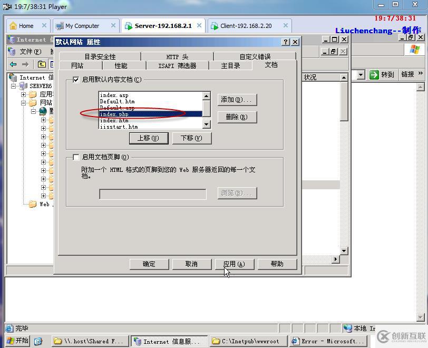Click the 上移(U) button
The image size is (428, 348).
[149, 138]
